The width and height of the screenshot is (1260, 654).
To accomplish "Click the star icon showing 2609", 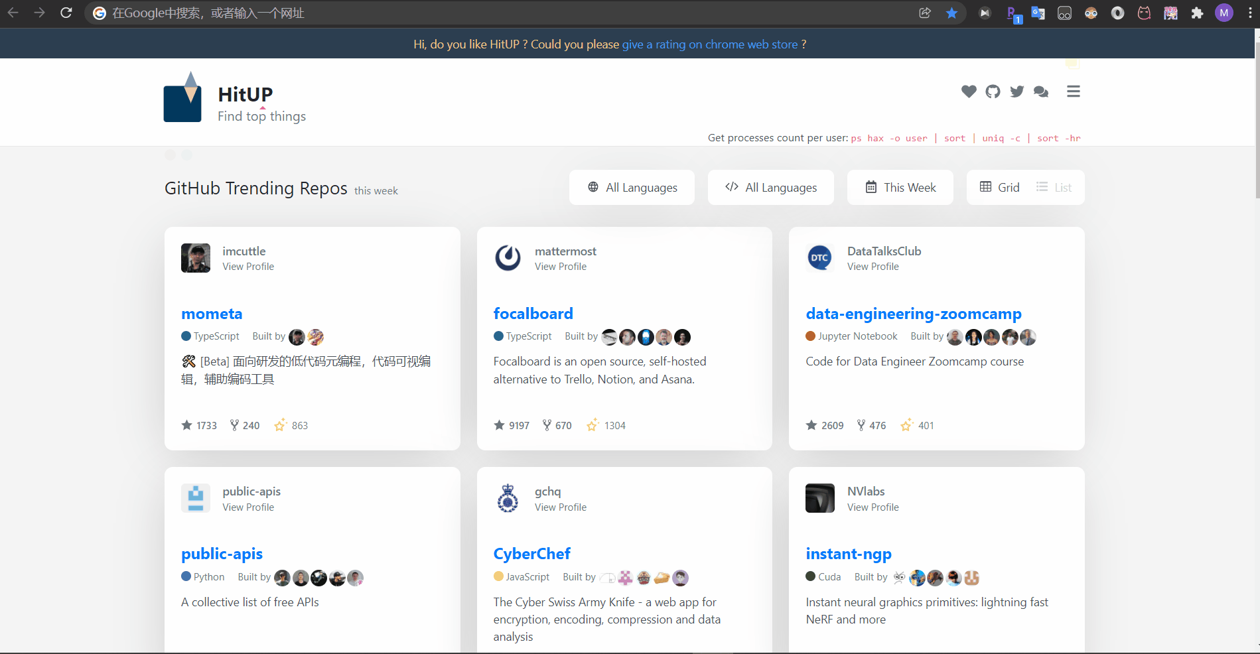I will 811,425.
